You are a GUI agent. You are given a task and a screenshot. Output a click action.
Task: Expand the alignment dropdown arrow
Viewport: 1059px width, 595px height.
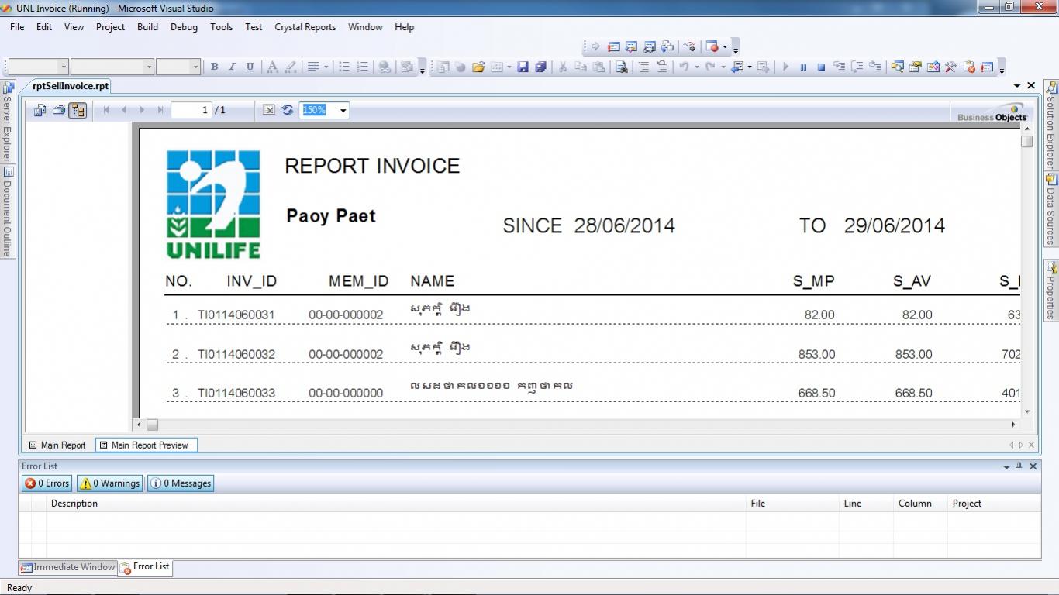click(326, 67)
